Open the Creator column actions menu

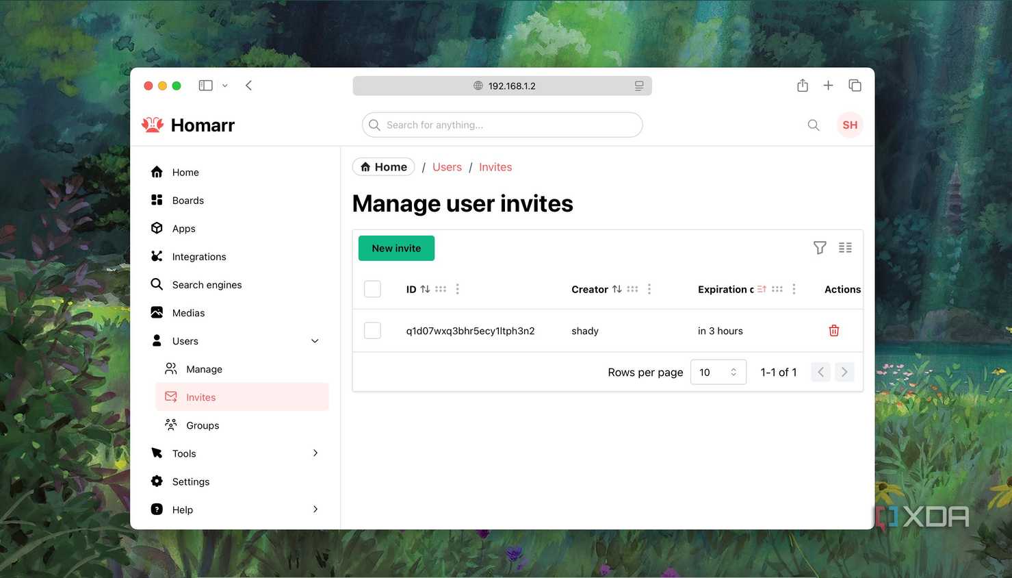(649, 289)
